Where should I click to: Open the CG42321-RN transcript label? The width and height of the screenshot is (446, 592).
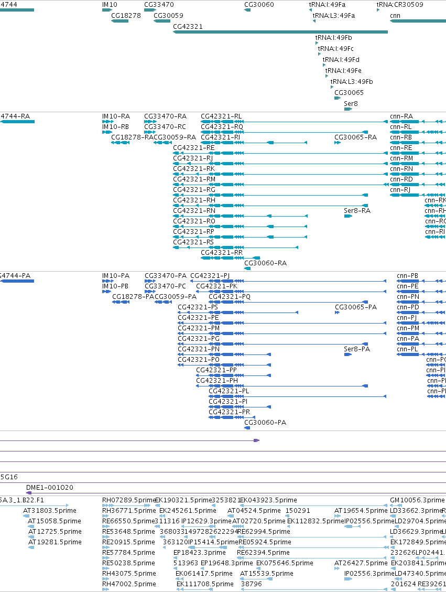pyautogui.click(x=194, y=211)
